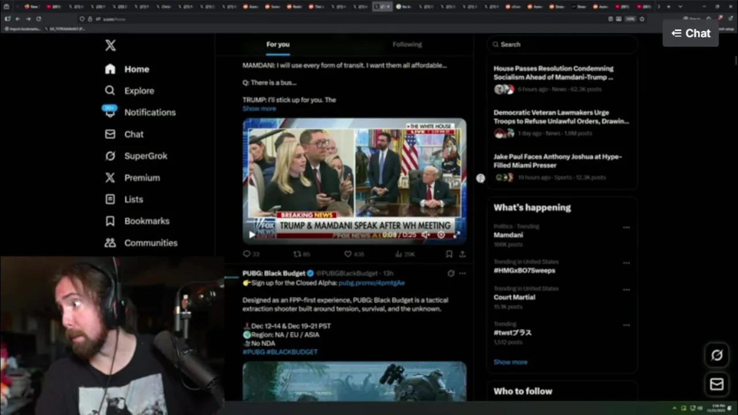
Task: Open more options for #HMGxBO7Sweeps trend
Action: click(626, 263)
